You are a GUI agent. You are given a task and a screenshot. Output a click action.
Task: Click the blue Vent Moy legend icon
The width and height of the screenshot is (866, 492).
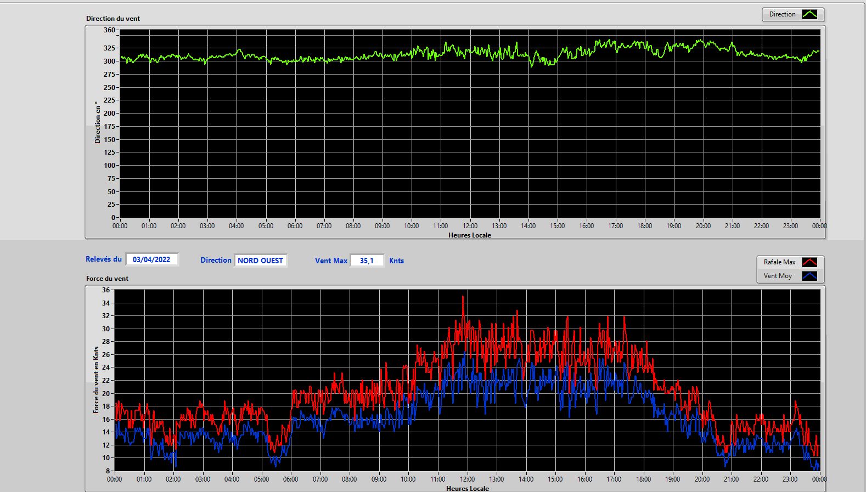(809, 276)
